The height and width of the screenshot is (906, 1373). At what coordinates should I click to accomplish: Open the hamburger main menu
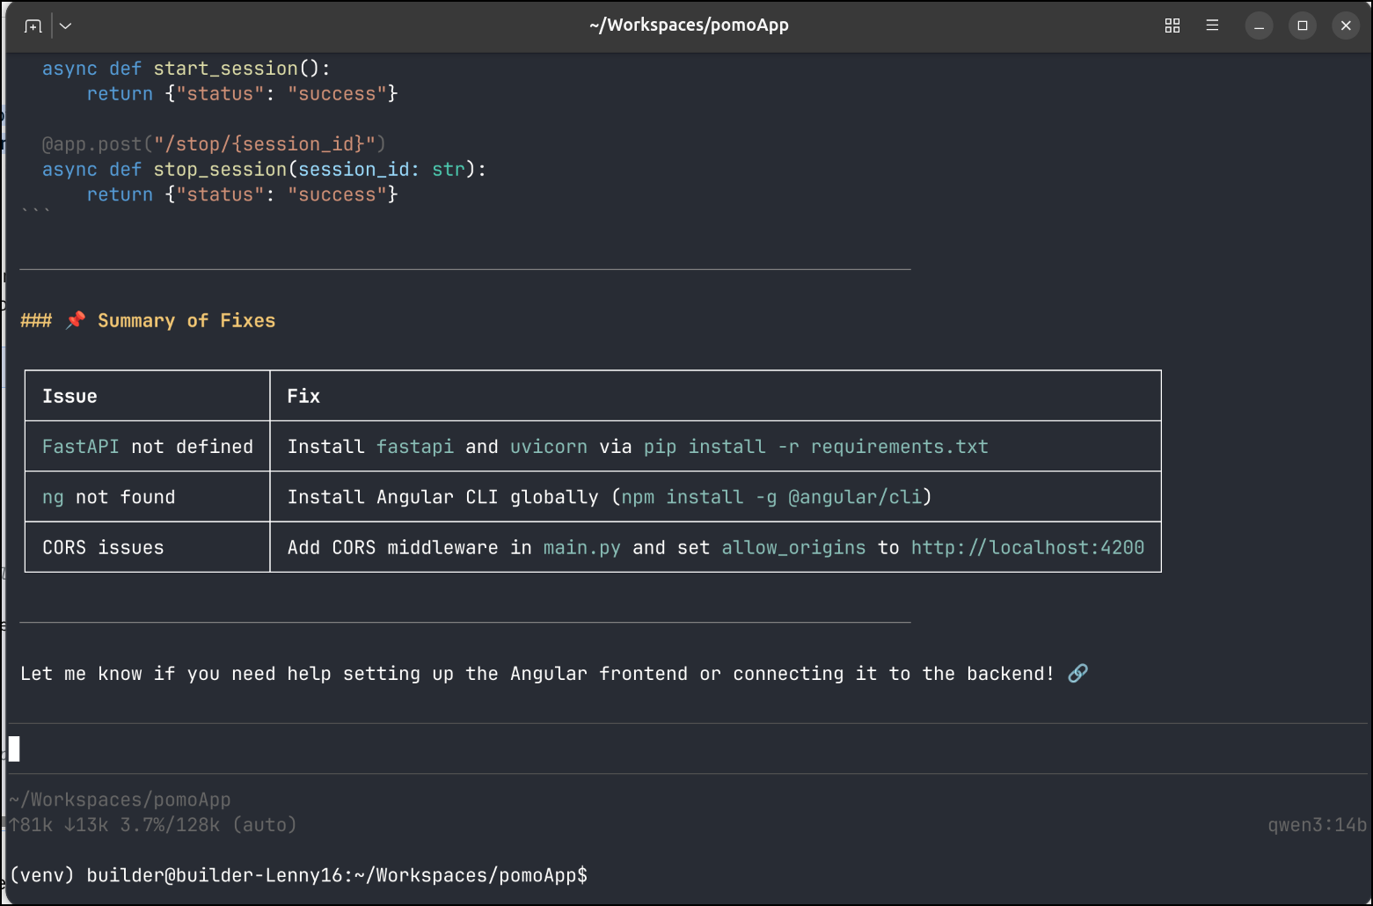pyautogui.click(x=1212, y=26)
